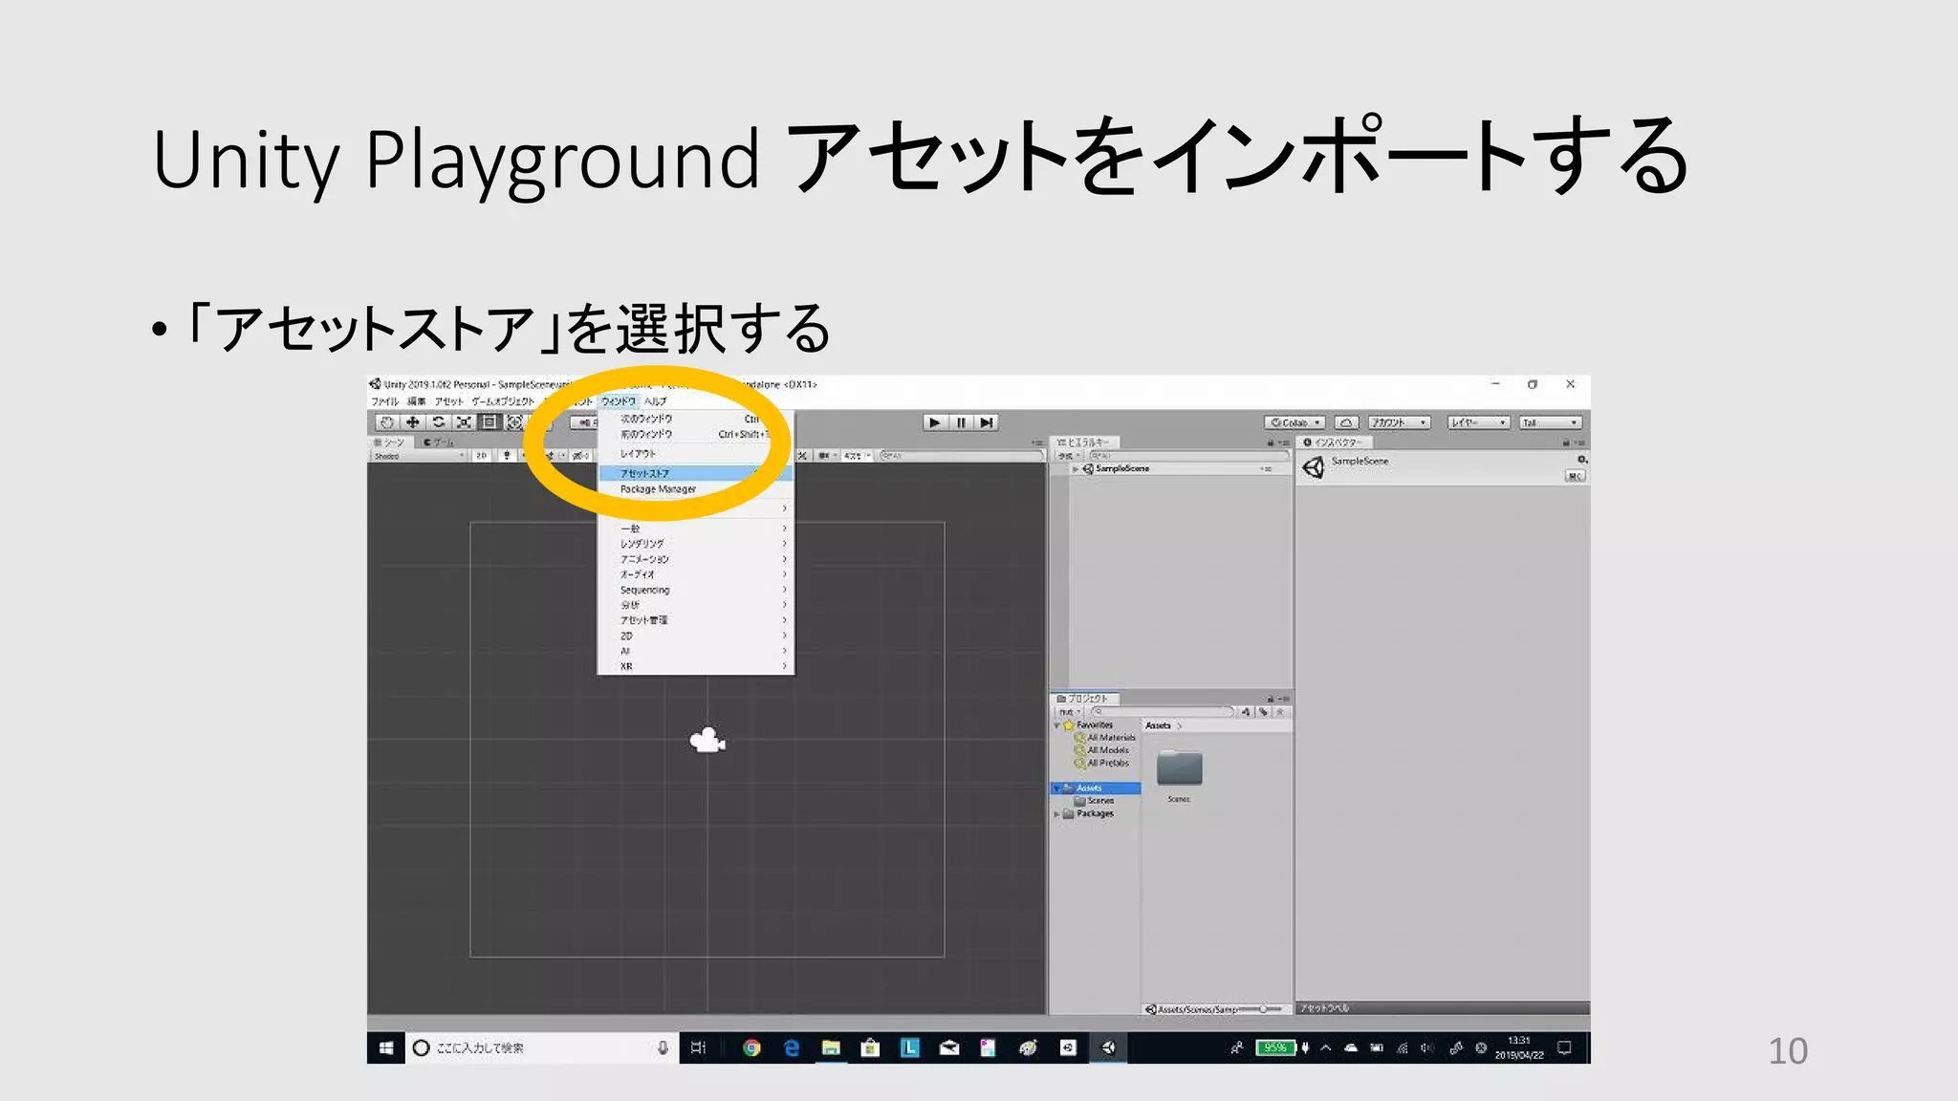Open the 一般 submenu
The width and height of the screenshot is (1958, 1101).
695,529
